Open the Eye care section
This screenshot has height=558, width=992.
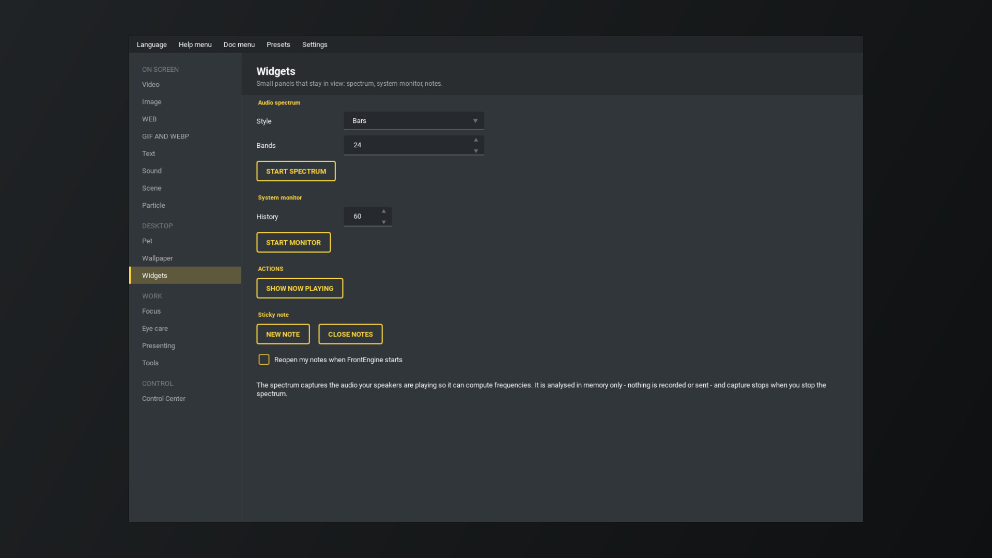pyautogui.click(x=185, y=329)
